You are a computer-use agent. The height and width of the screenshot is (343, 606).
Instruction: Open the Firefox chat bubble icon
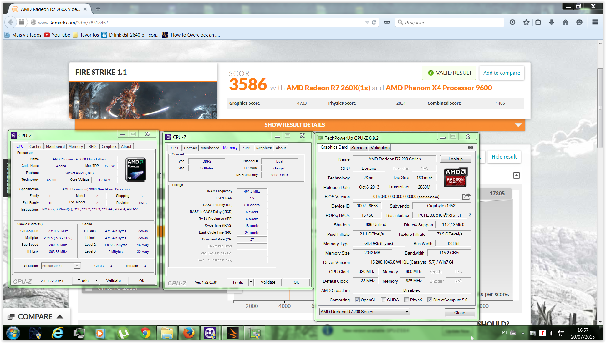pos(579,23)
